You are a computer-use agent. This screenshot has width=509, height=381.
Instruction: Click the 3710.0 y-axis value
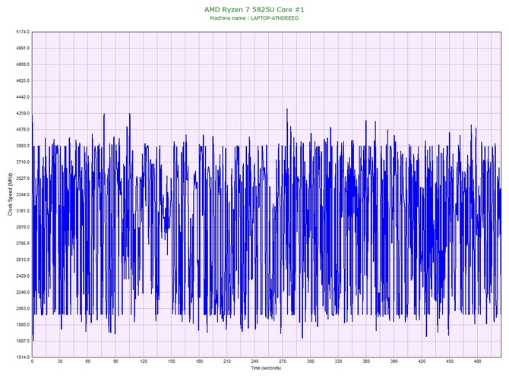coord(23,162)
